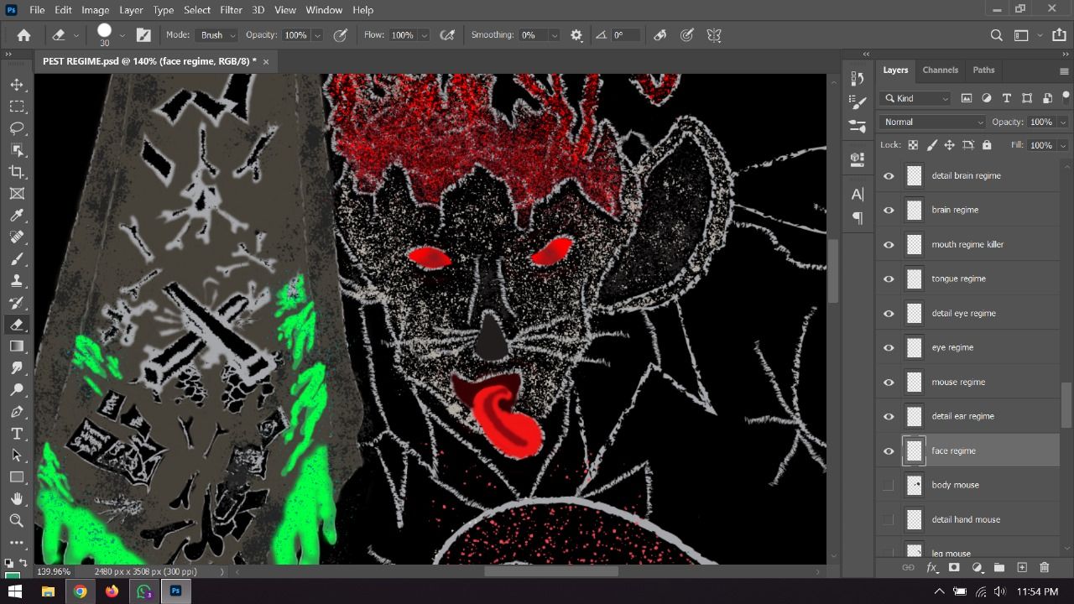
Task: Click the horizontal canvas scrollbar
Action: 551,571
